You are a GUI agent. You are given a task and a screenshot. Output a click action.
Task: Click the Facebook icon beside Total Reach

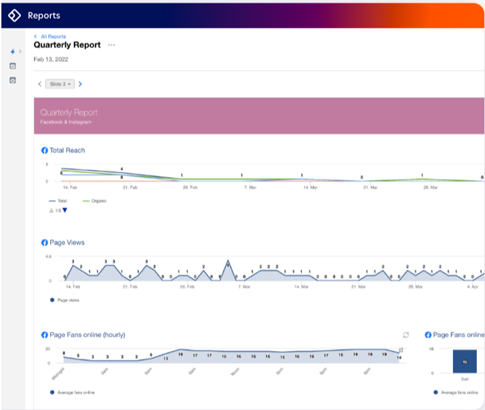45,151
